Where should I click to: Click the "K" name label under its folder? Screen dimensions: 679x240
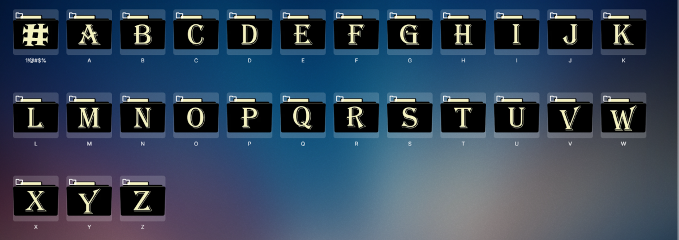tap(624, 61)
